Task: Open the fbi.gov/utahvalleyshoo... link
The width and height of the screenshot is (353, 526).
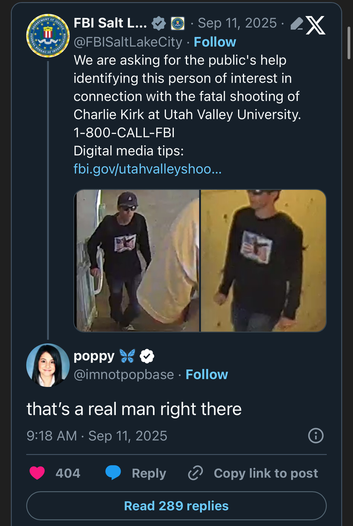Action: 148,169
